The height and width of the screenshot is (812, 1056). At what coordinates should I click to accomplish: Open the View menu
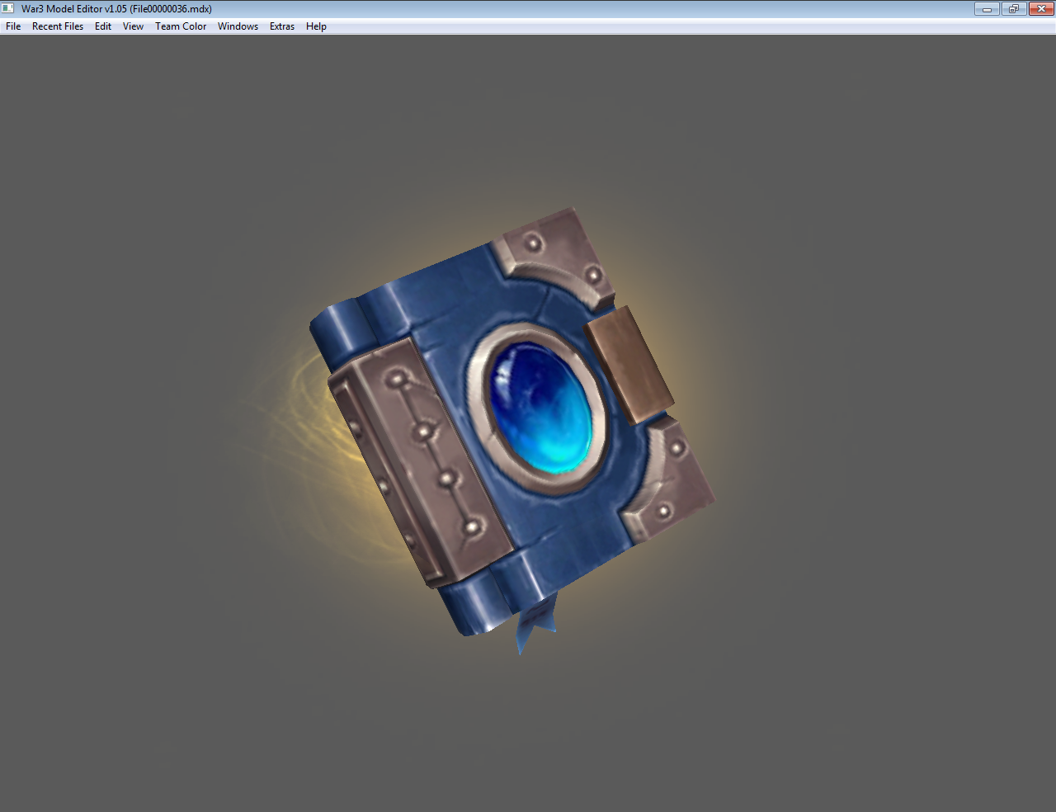[x=133, y=26]
